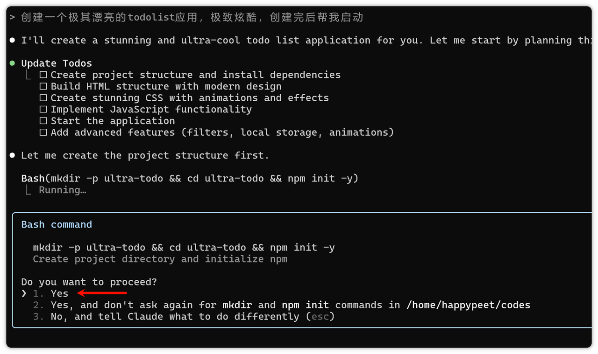
Task: Click the /home/happypeet/codes path text
Action: (x=468, y=305)
